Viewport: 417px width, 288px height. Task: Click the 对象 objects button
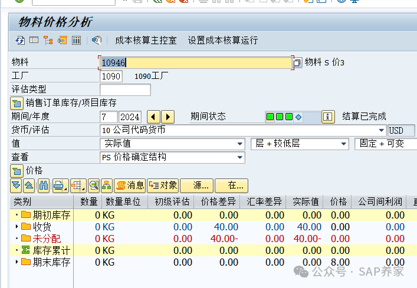coord(163,186)
